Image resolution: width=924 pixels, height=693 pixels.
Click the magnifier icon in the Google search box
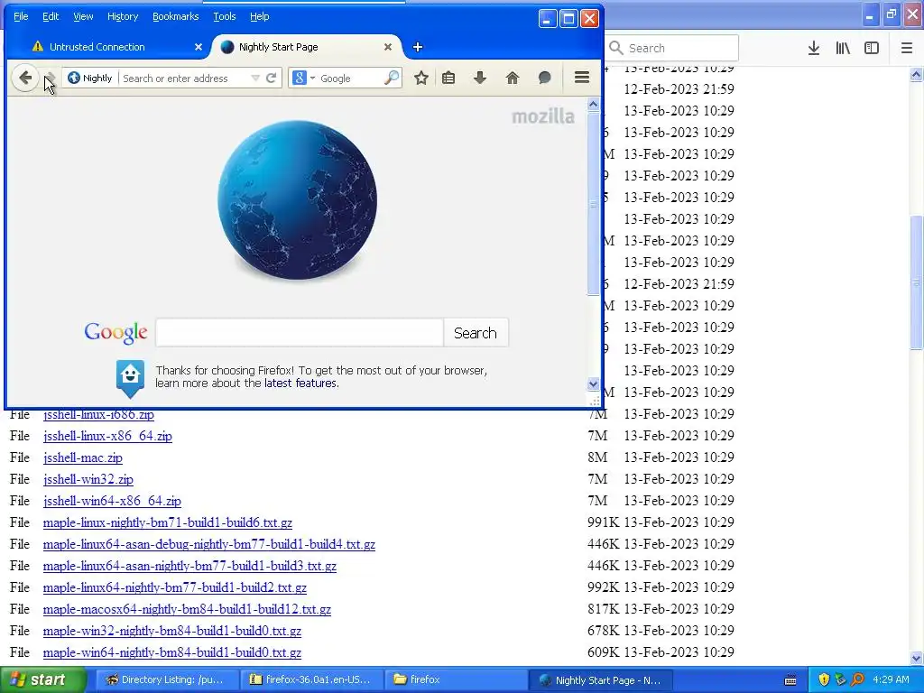pos(392,78)
